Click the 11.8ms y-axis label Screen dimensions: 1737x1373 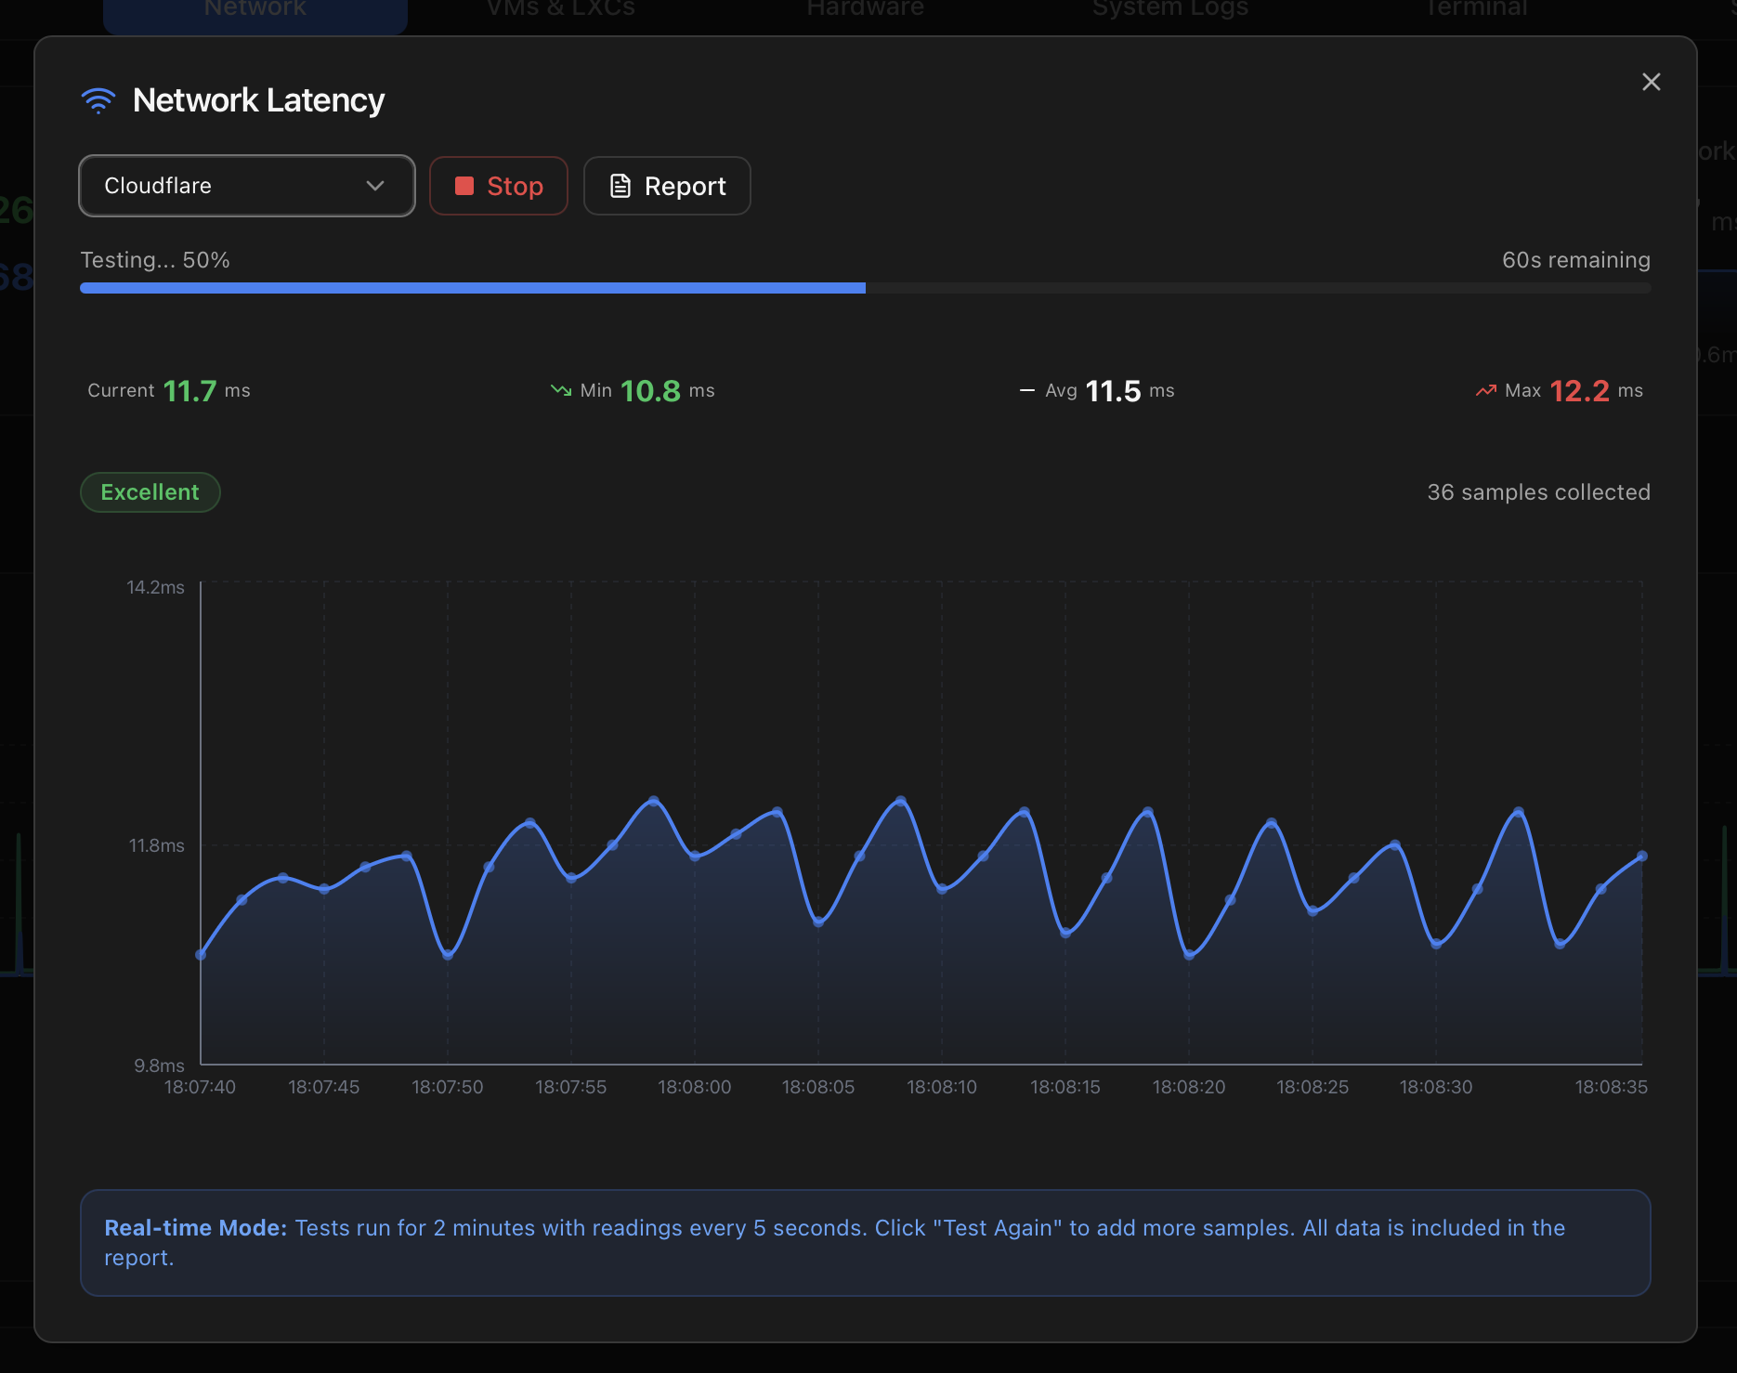[x=156, y=845]
